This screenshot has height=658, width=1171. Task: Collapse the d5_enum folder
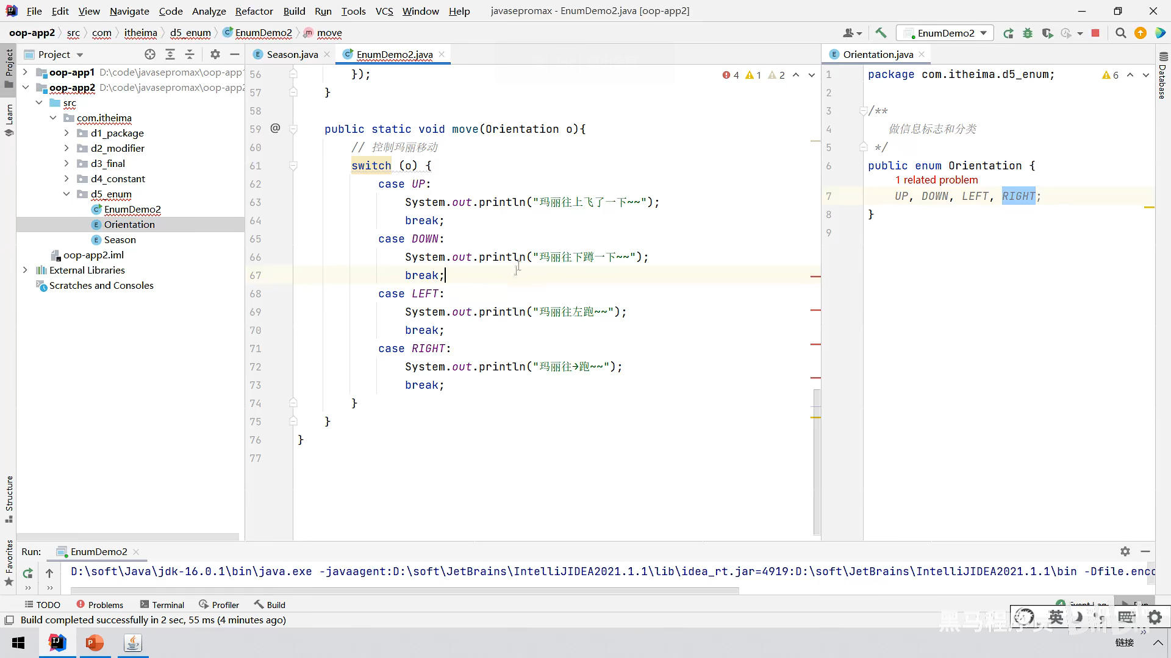[x=66, y=194]
